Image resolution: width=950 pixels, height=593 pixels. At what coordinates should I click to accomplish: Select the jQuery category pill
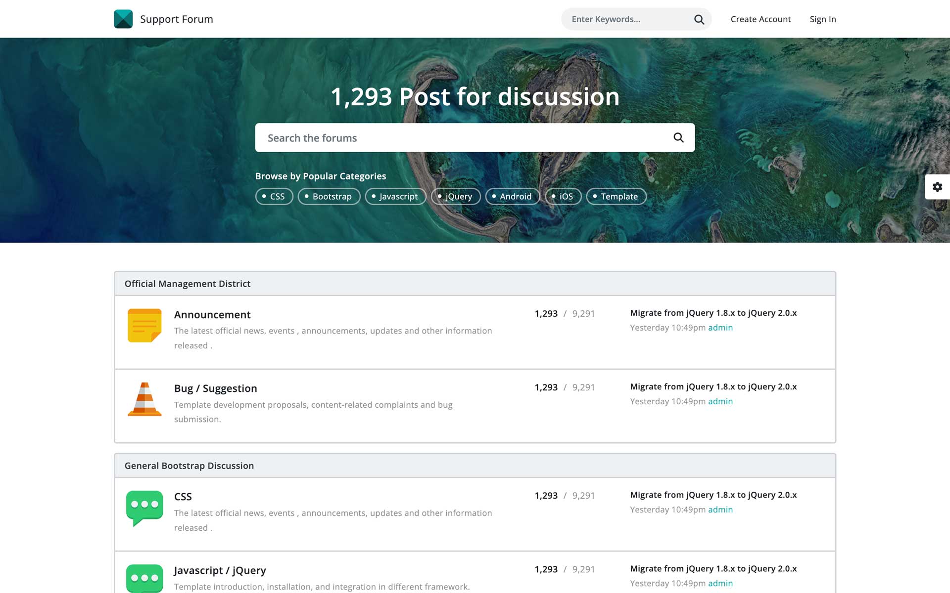455,196
